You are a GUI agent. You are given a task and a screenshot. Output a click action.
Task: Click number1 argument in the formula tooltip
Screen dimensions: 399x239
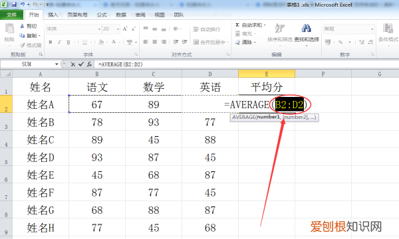point(268,117)
